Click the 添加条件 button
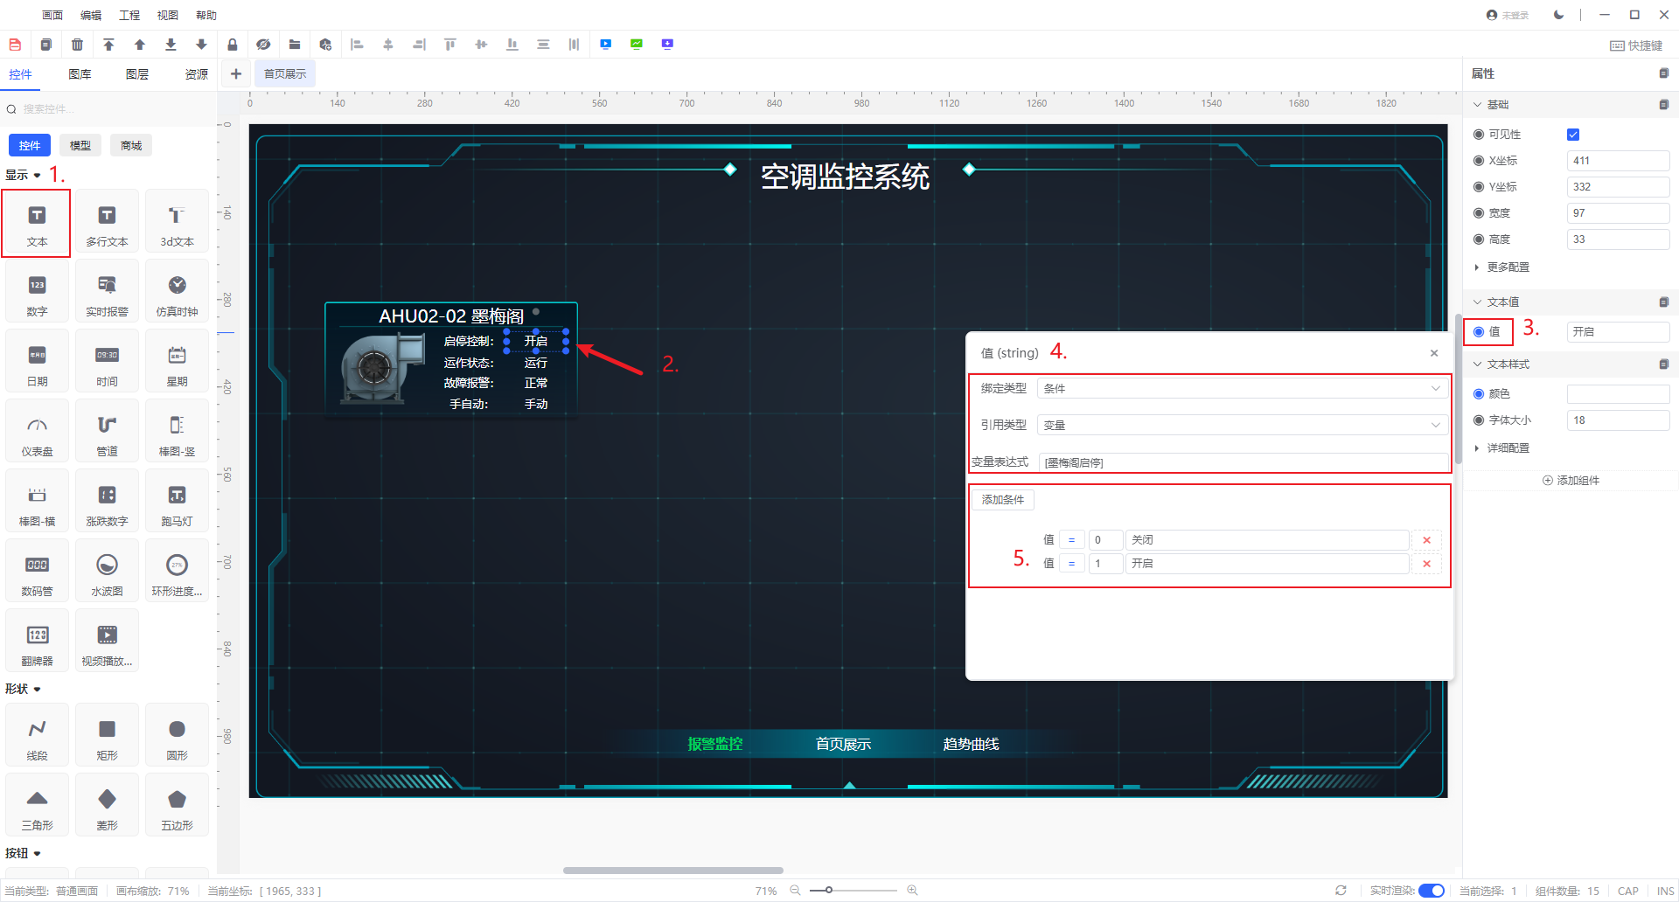The image size is (1679, 902). [1002, 500]
